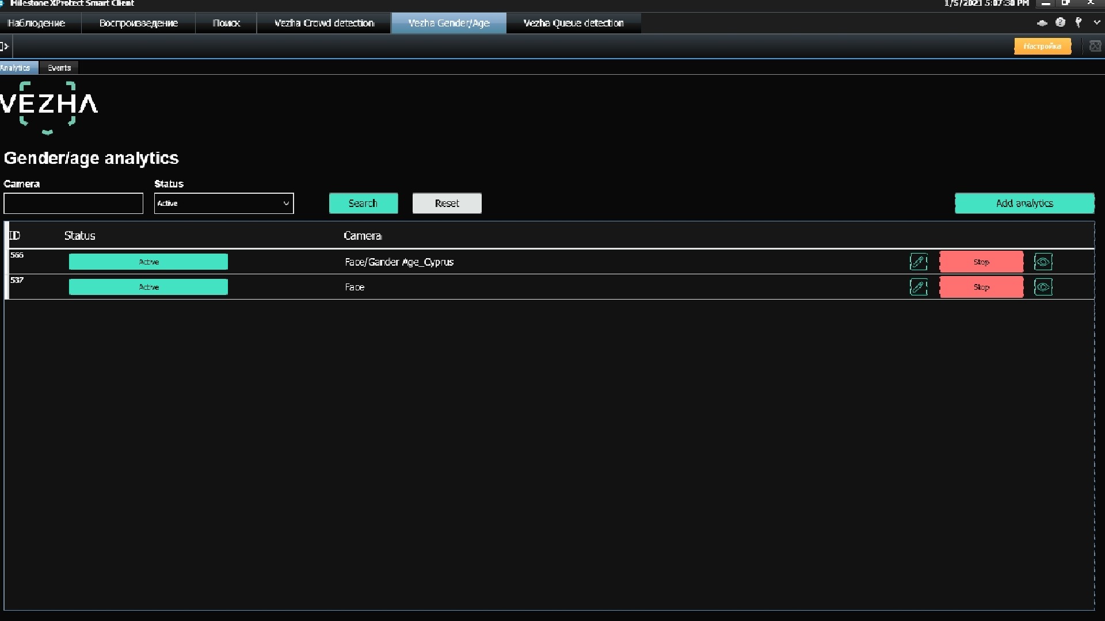The height and width of the screenshot is (621, 1105).
Task: Edit analytics for Face/Gander Age_Cyprus
Action: click(919, 262)
